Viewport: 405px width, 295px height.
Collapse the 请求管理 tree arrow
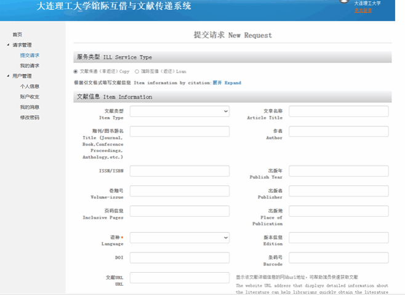8,45
